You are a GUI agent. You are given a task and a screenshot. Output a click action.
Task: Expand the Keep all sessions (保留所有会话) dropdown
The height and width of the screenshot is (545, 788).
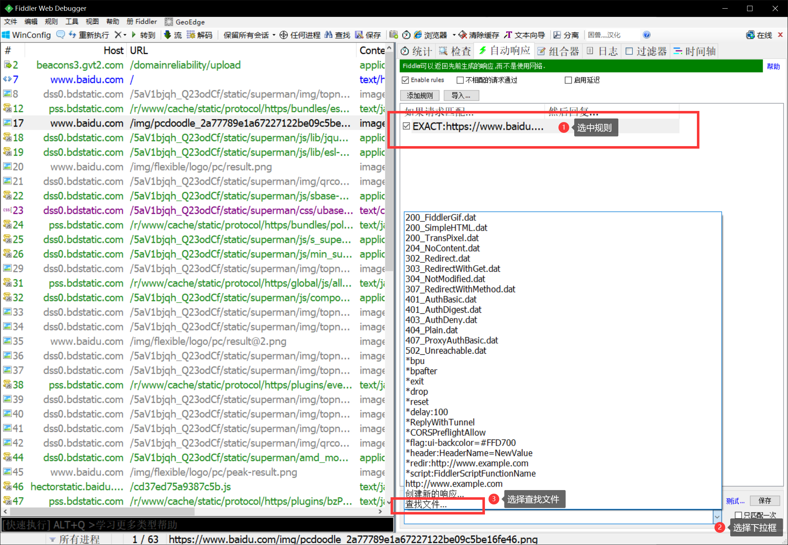point(274,35)
